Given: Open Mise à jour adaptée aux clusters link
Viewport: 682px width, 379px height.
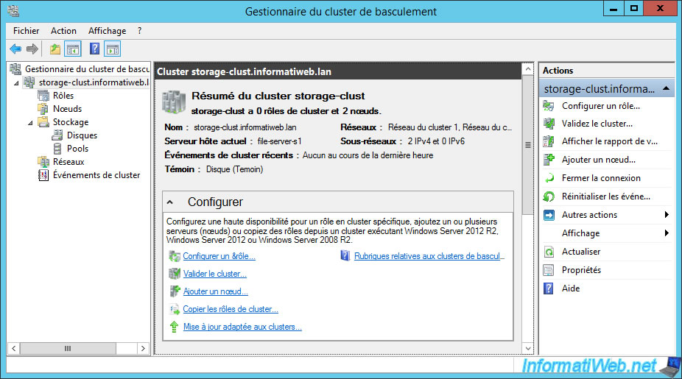Looking at the screenshot, I should (x=242, y=327).
